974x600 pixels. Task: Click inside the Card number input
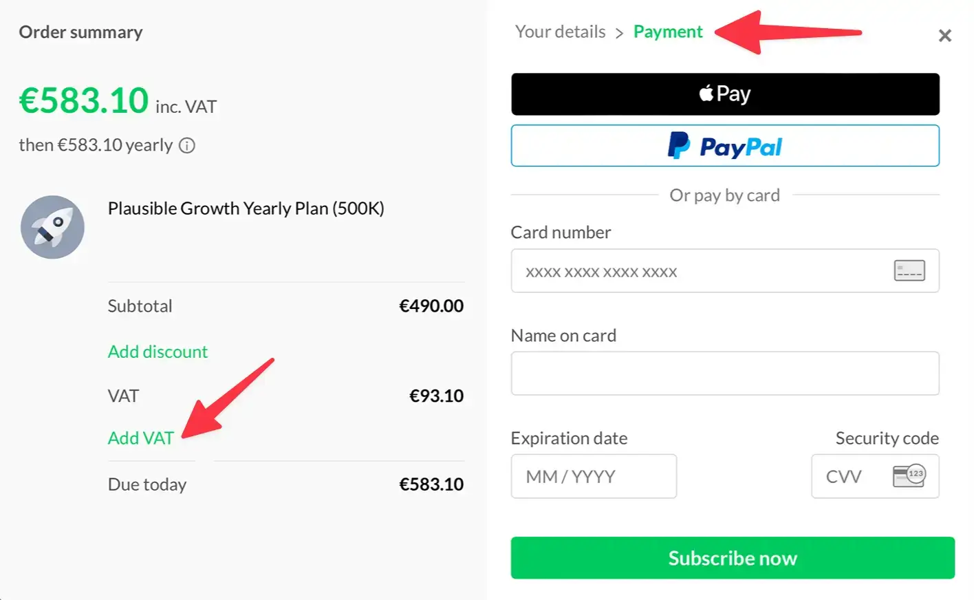point(688,270)
